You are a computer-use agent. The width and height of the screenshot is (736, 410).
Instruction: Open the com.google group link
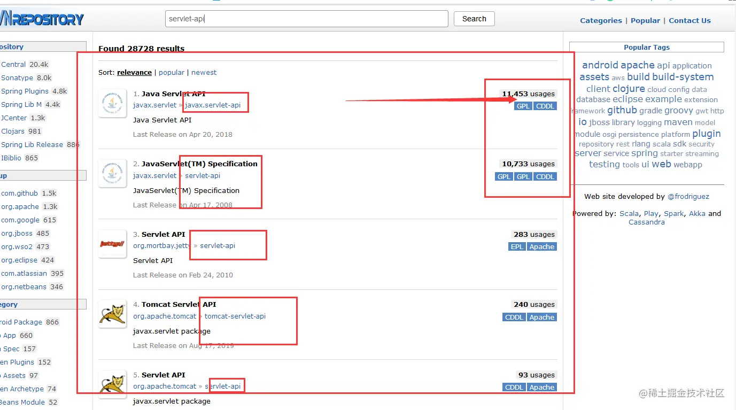[20, 220]
